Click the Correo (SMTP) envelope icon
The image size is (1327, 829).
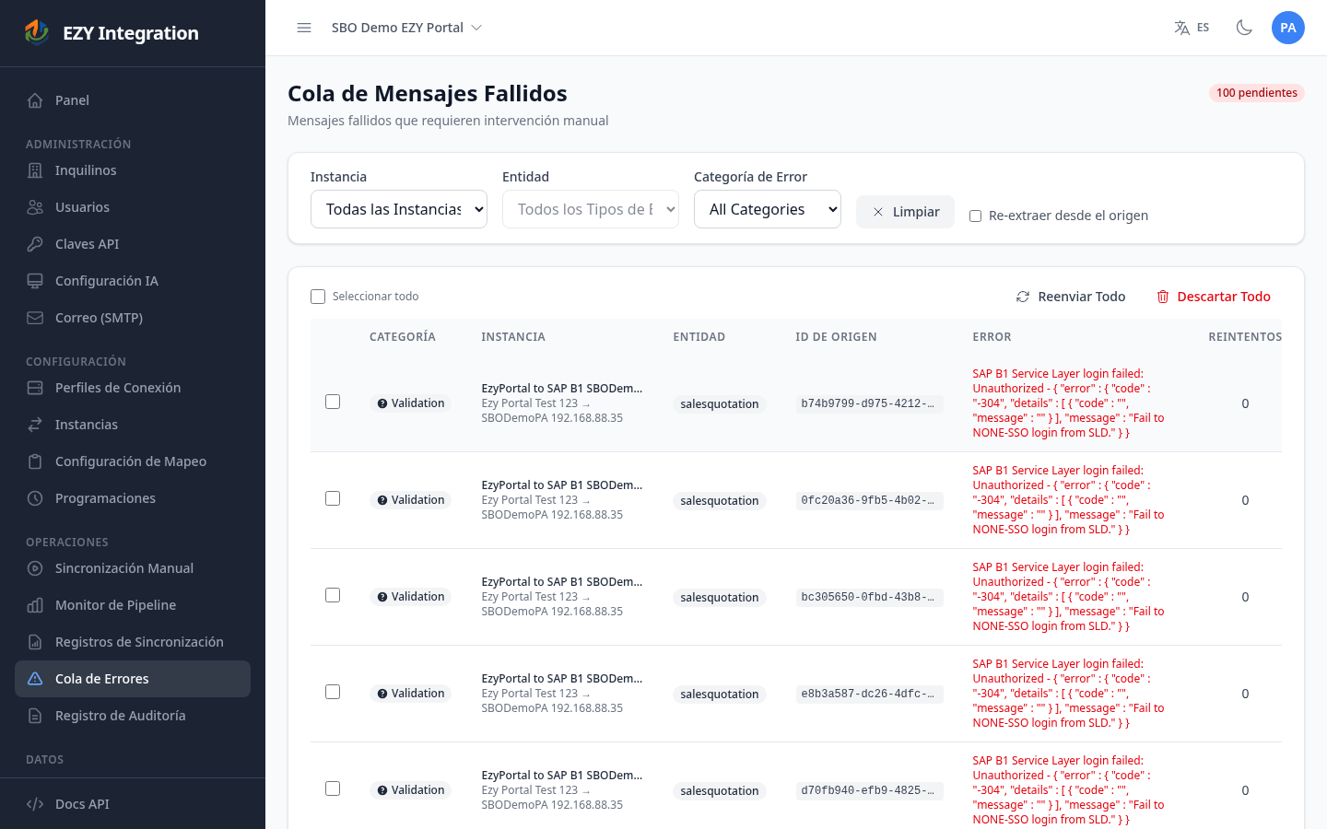[35, 318]
